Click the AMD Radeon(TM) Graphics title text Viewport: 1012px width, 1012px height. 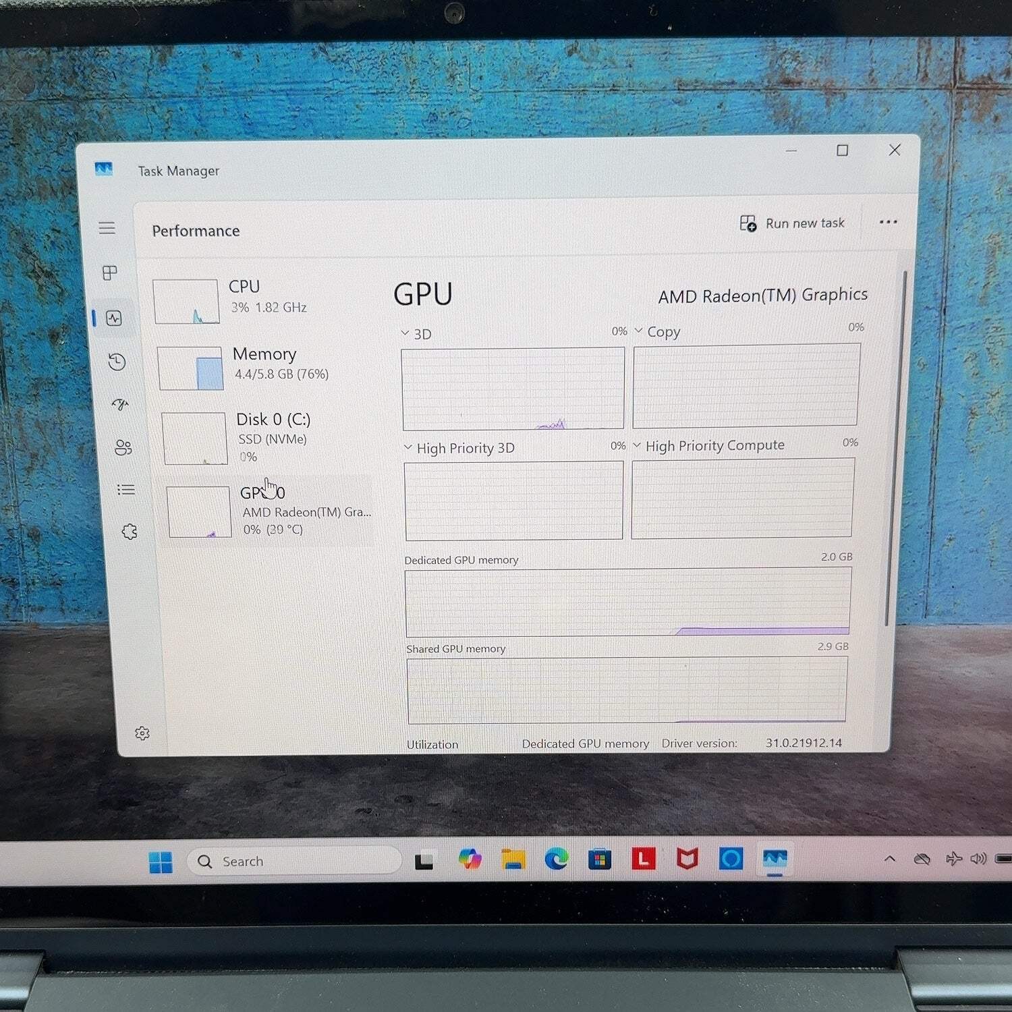[763, 296]
